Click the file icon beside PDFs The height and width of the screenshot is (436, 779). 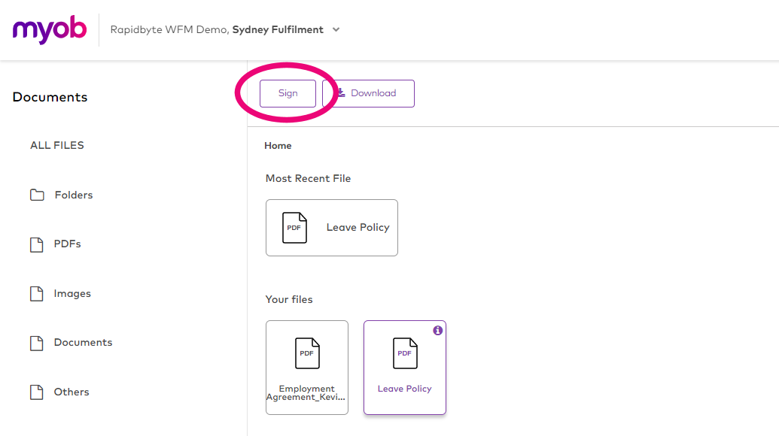pyautogui.click(x=36, y=244)
